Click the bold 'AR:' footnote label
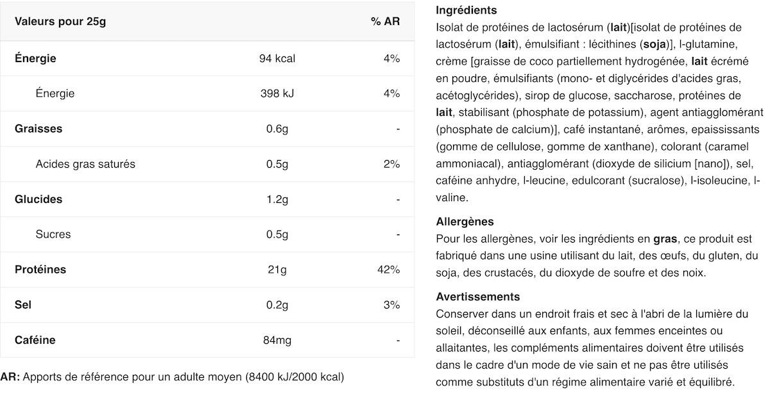The height and width of the screenshot is (397, 770). point(10,377)
